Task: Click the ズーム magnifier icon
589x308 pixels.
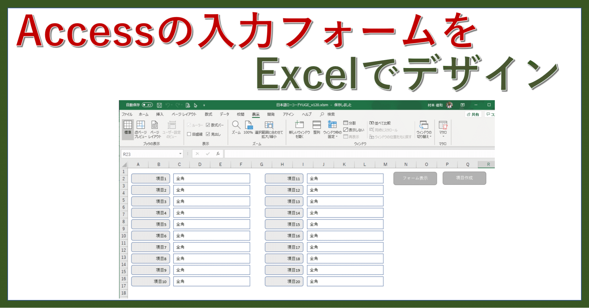Action: [236, 127]
